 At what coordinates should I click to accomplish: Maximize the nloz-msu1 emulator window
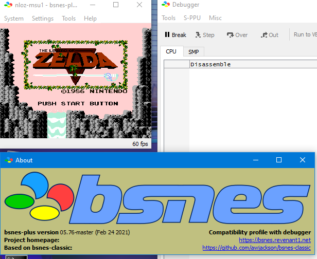click(x=116, y=5)
